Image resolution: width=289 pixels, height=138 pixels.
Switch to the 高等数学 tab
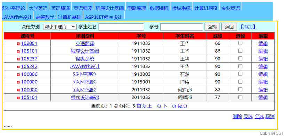pyautogui.click(x=45, y=17)
